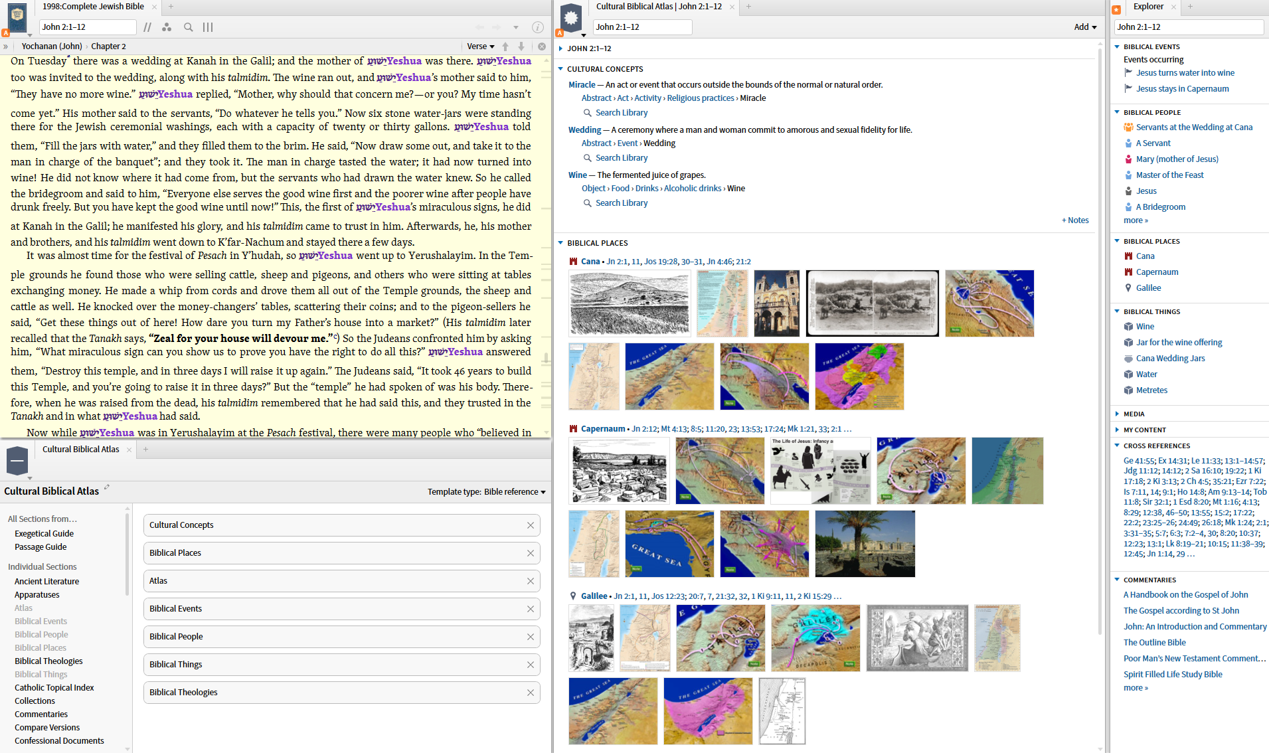Image resolution: width=1269 pixels, height=753 pixels.
Task: Open Verse navigation dropdown
Action: [x=481, y=46]
